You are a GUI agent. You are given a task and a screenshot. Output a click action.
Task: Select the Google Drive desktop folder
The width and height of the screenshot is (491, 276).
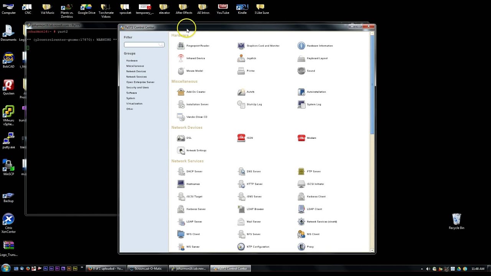click(x=86, y=9)
